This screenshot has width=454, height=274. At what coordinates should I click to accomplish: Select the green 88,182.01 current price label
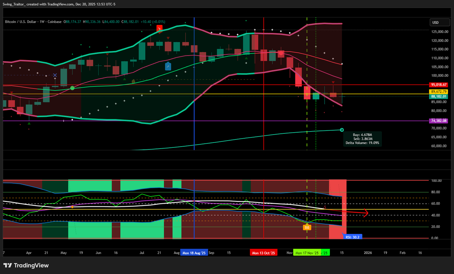click(439, 96)
